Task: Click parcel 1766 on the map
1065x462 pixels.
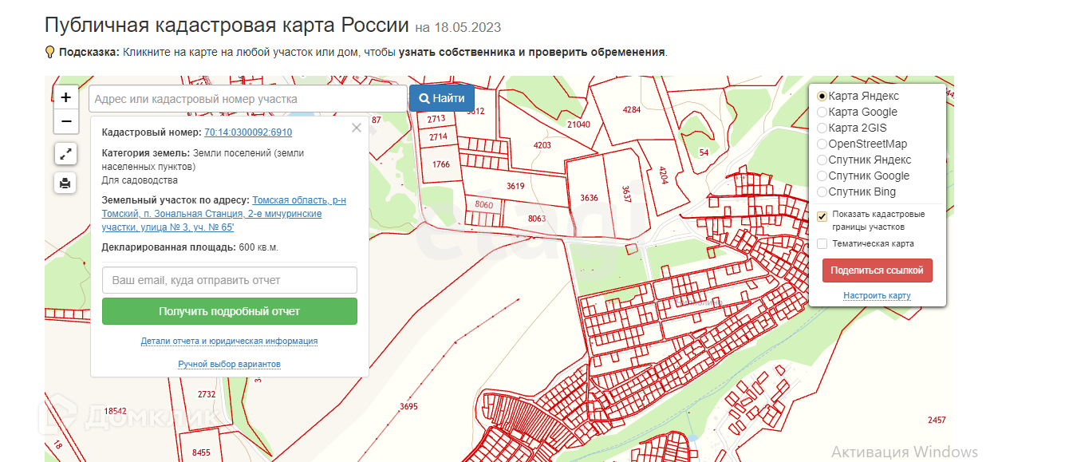Action: click(441, 164)
